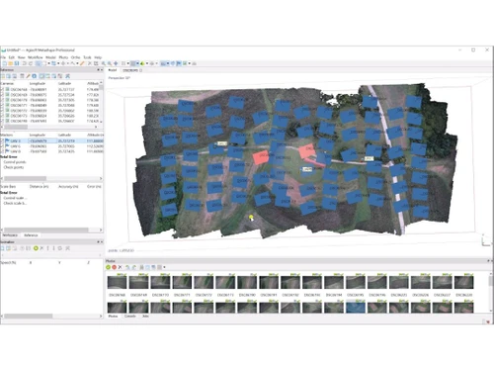Create a new project with New icon

(x=5, y=63)
